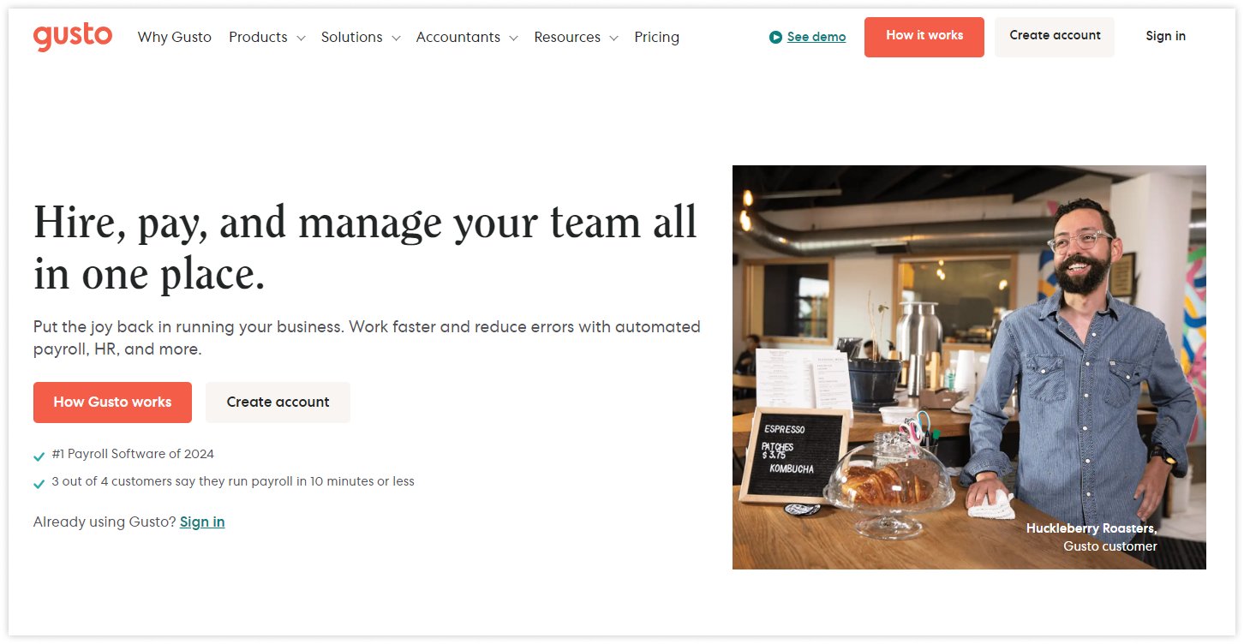The image size is (1244, 644).
Task: Click the play icon beside See demo
Action: (x=775, y=37)
